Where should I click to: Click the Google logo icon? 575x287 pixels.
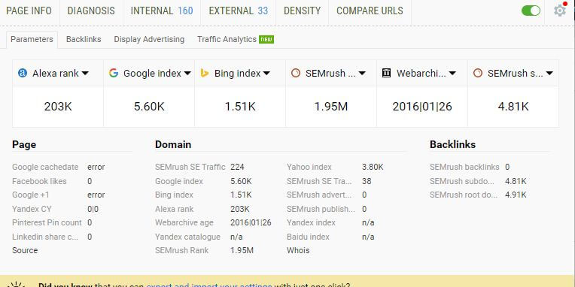114,73
